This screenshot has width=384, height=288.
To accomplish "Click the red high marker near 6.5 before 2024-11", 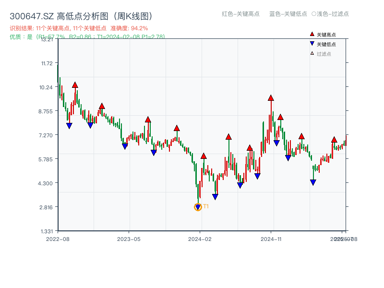I will click(x=250, y=148).
